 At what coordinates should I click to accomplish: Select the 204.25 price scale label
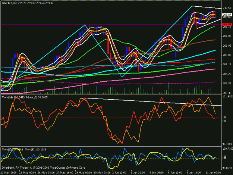coord(227,74)
